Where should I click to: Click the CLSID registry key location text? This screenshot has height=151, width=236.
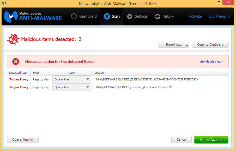[146, 79]
